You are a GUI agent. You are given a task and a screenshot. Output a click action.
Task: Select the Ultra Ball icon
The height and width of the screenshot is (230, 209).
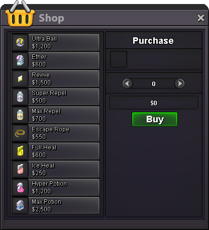pos(20,42)
